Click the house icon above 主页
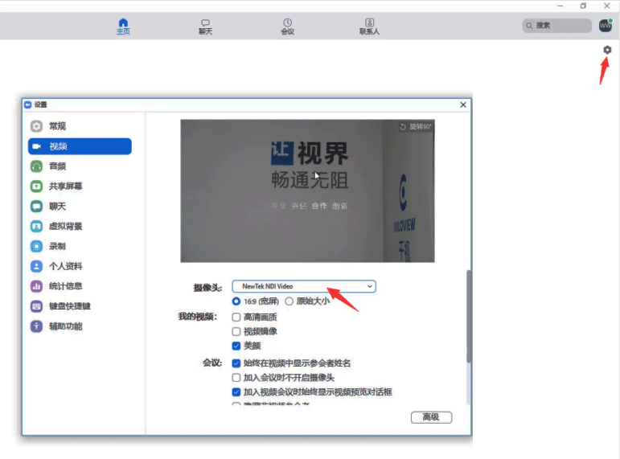 [x=123, y=23]
